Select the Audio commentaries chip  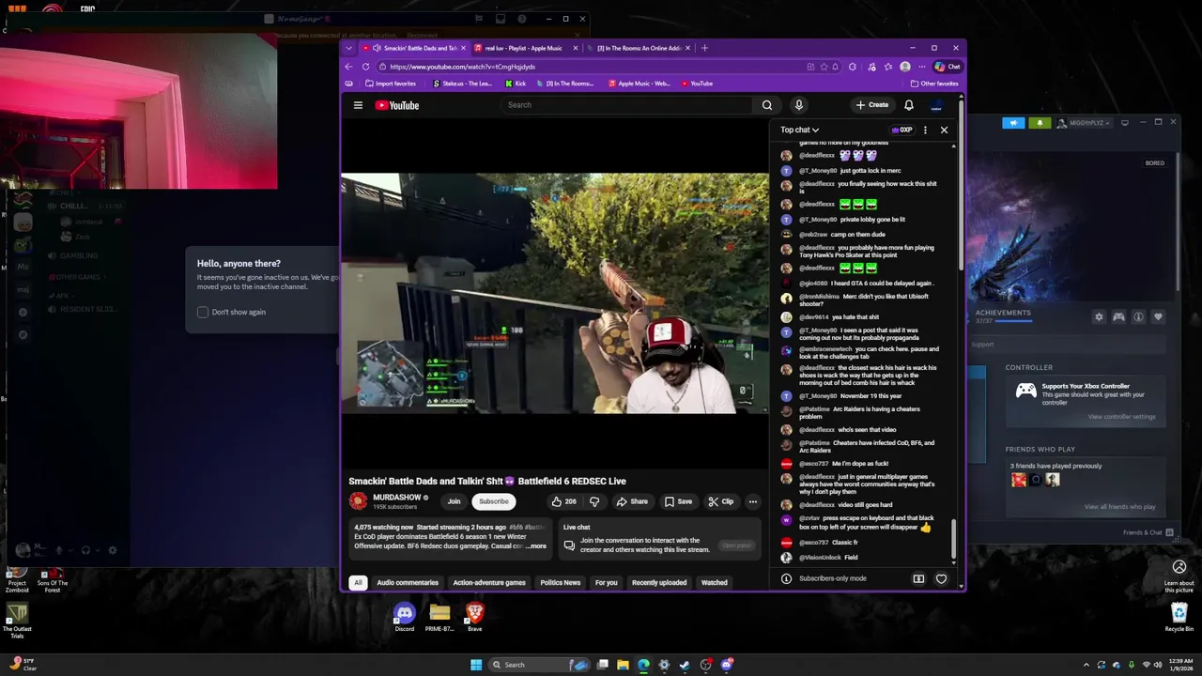pyautogui.click(x=408, y=583)
